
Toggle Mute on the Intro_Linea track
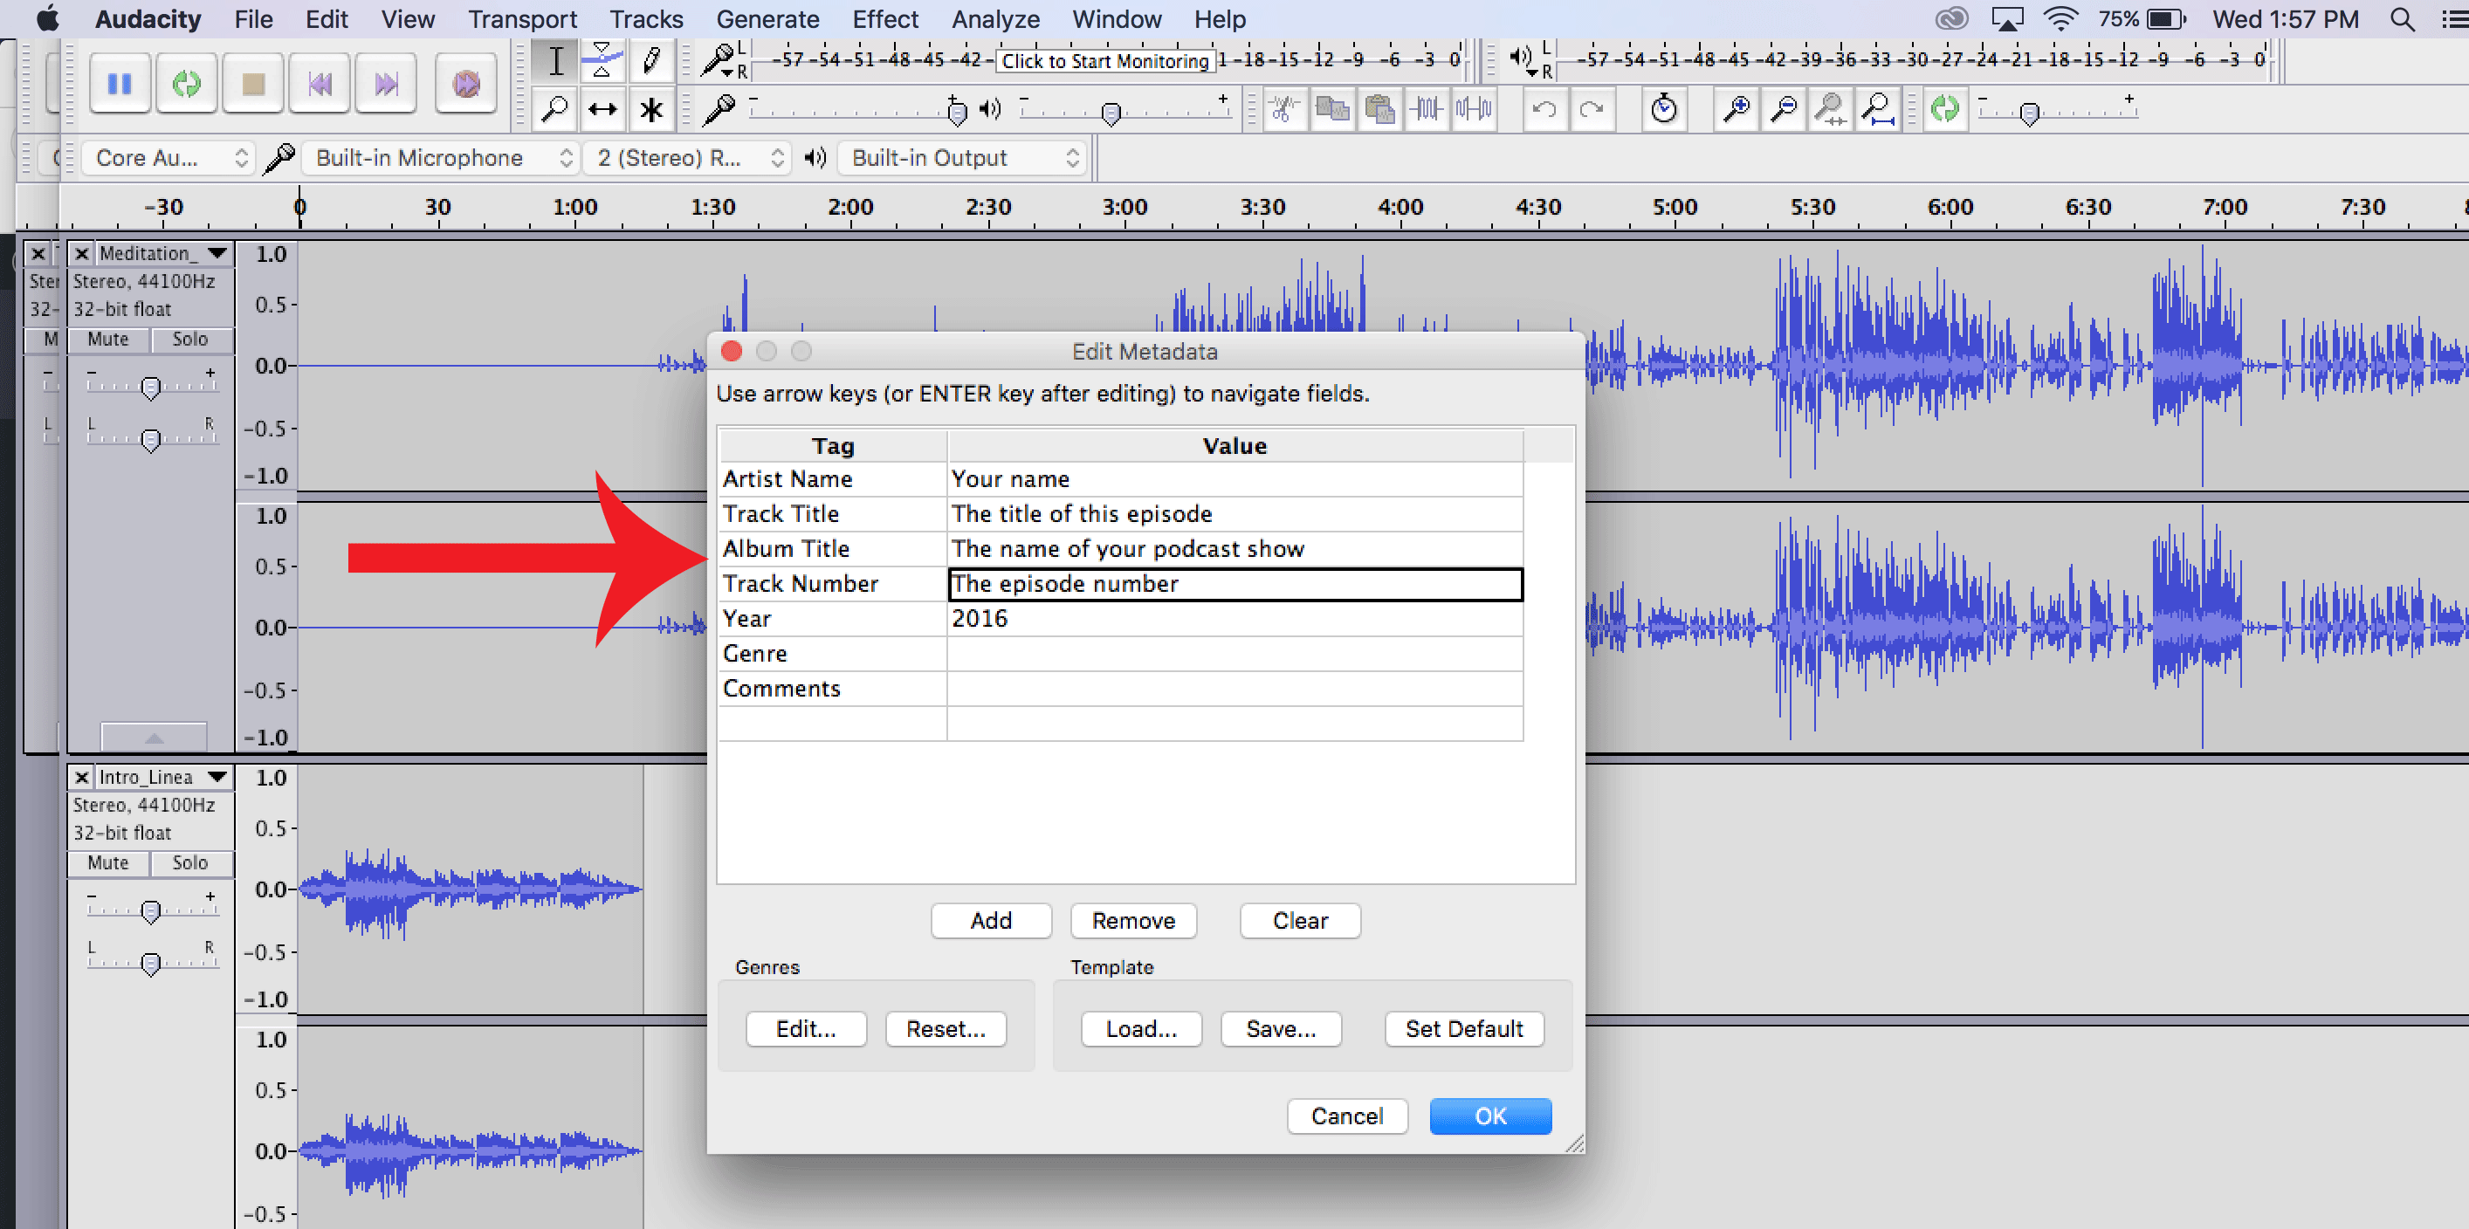(108, 863)
